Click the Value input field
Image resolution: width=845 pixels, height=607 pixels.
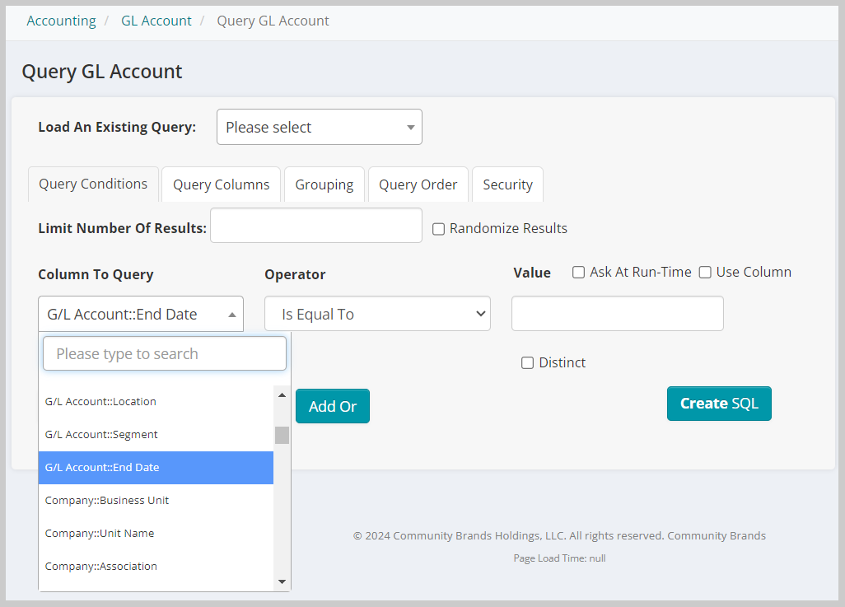(617, 314)
